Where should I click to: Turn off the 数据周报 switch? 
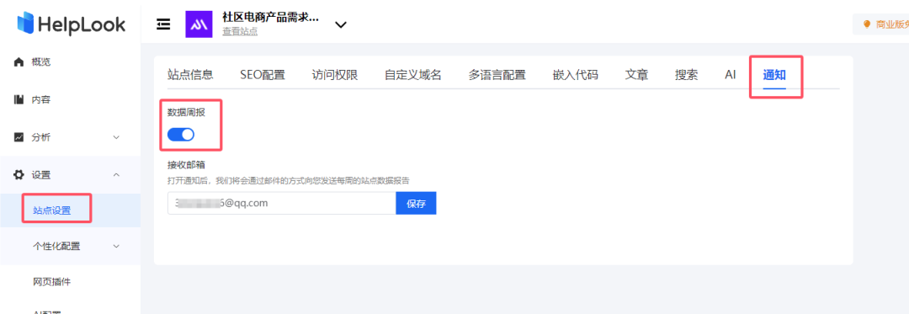coord(181,135)
